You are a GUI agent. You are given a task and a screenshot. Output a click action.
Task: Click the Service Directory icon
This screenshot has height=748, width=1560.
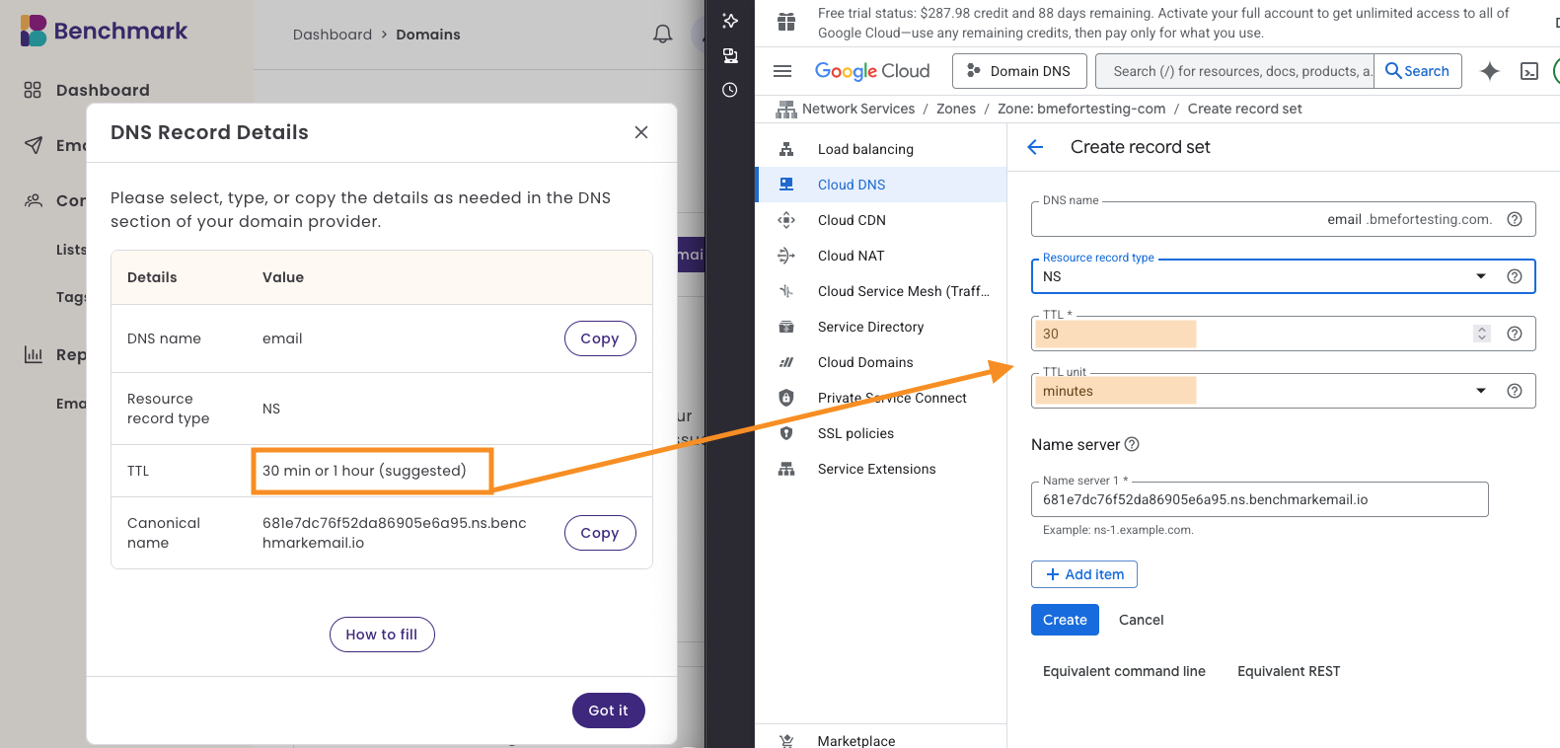click(786, 327)
